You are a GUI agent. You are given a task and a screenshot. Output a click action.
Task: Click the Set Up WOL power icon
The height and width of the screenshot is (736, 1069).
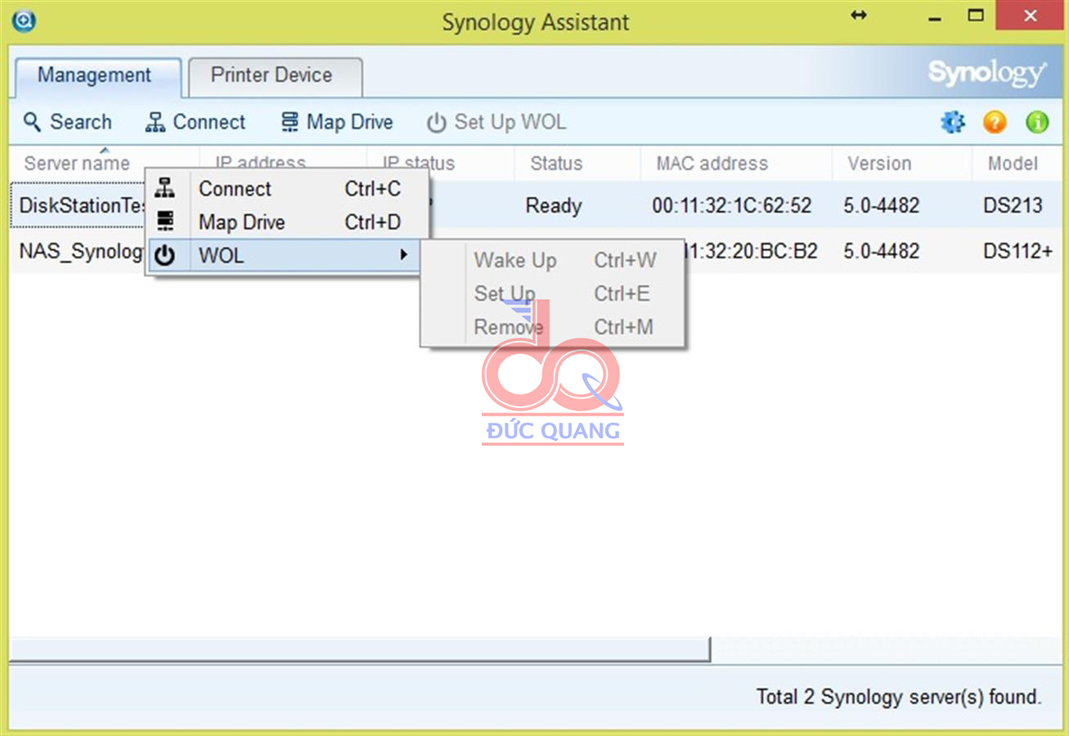[x=437, y=123]
